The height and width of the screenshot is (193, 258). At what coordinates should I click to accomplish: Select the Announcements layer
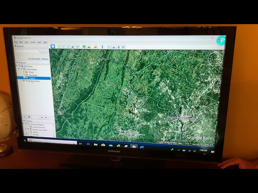[x=39, y=127]
